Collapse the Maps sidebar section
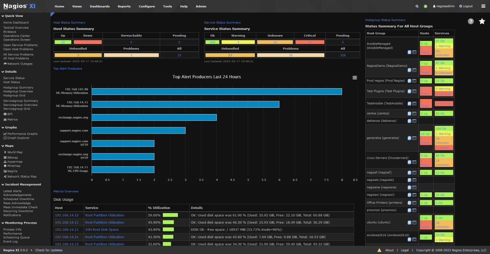490x254 pixels. click(x=3, y=146)
